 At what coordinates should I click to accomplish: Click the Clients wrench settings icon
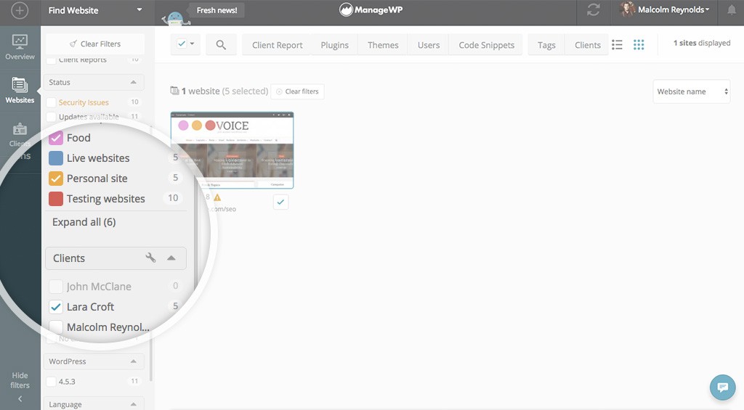(150, 258)
